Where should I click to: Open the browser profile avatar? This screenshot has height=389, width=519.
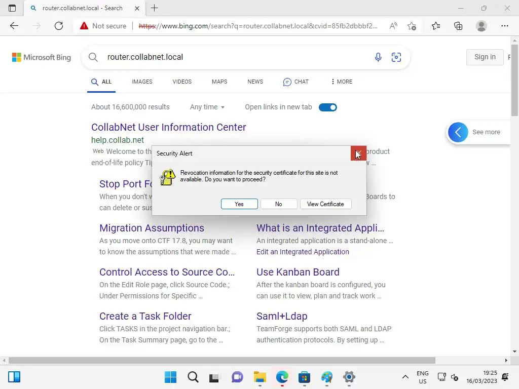[x=481, y=26]
